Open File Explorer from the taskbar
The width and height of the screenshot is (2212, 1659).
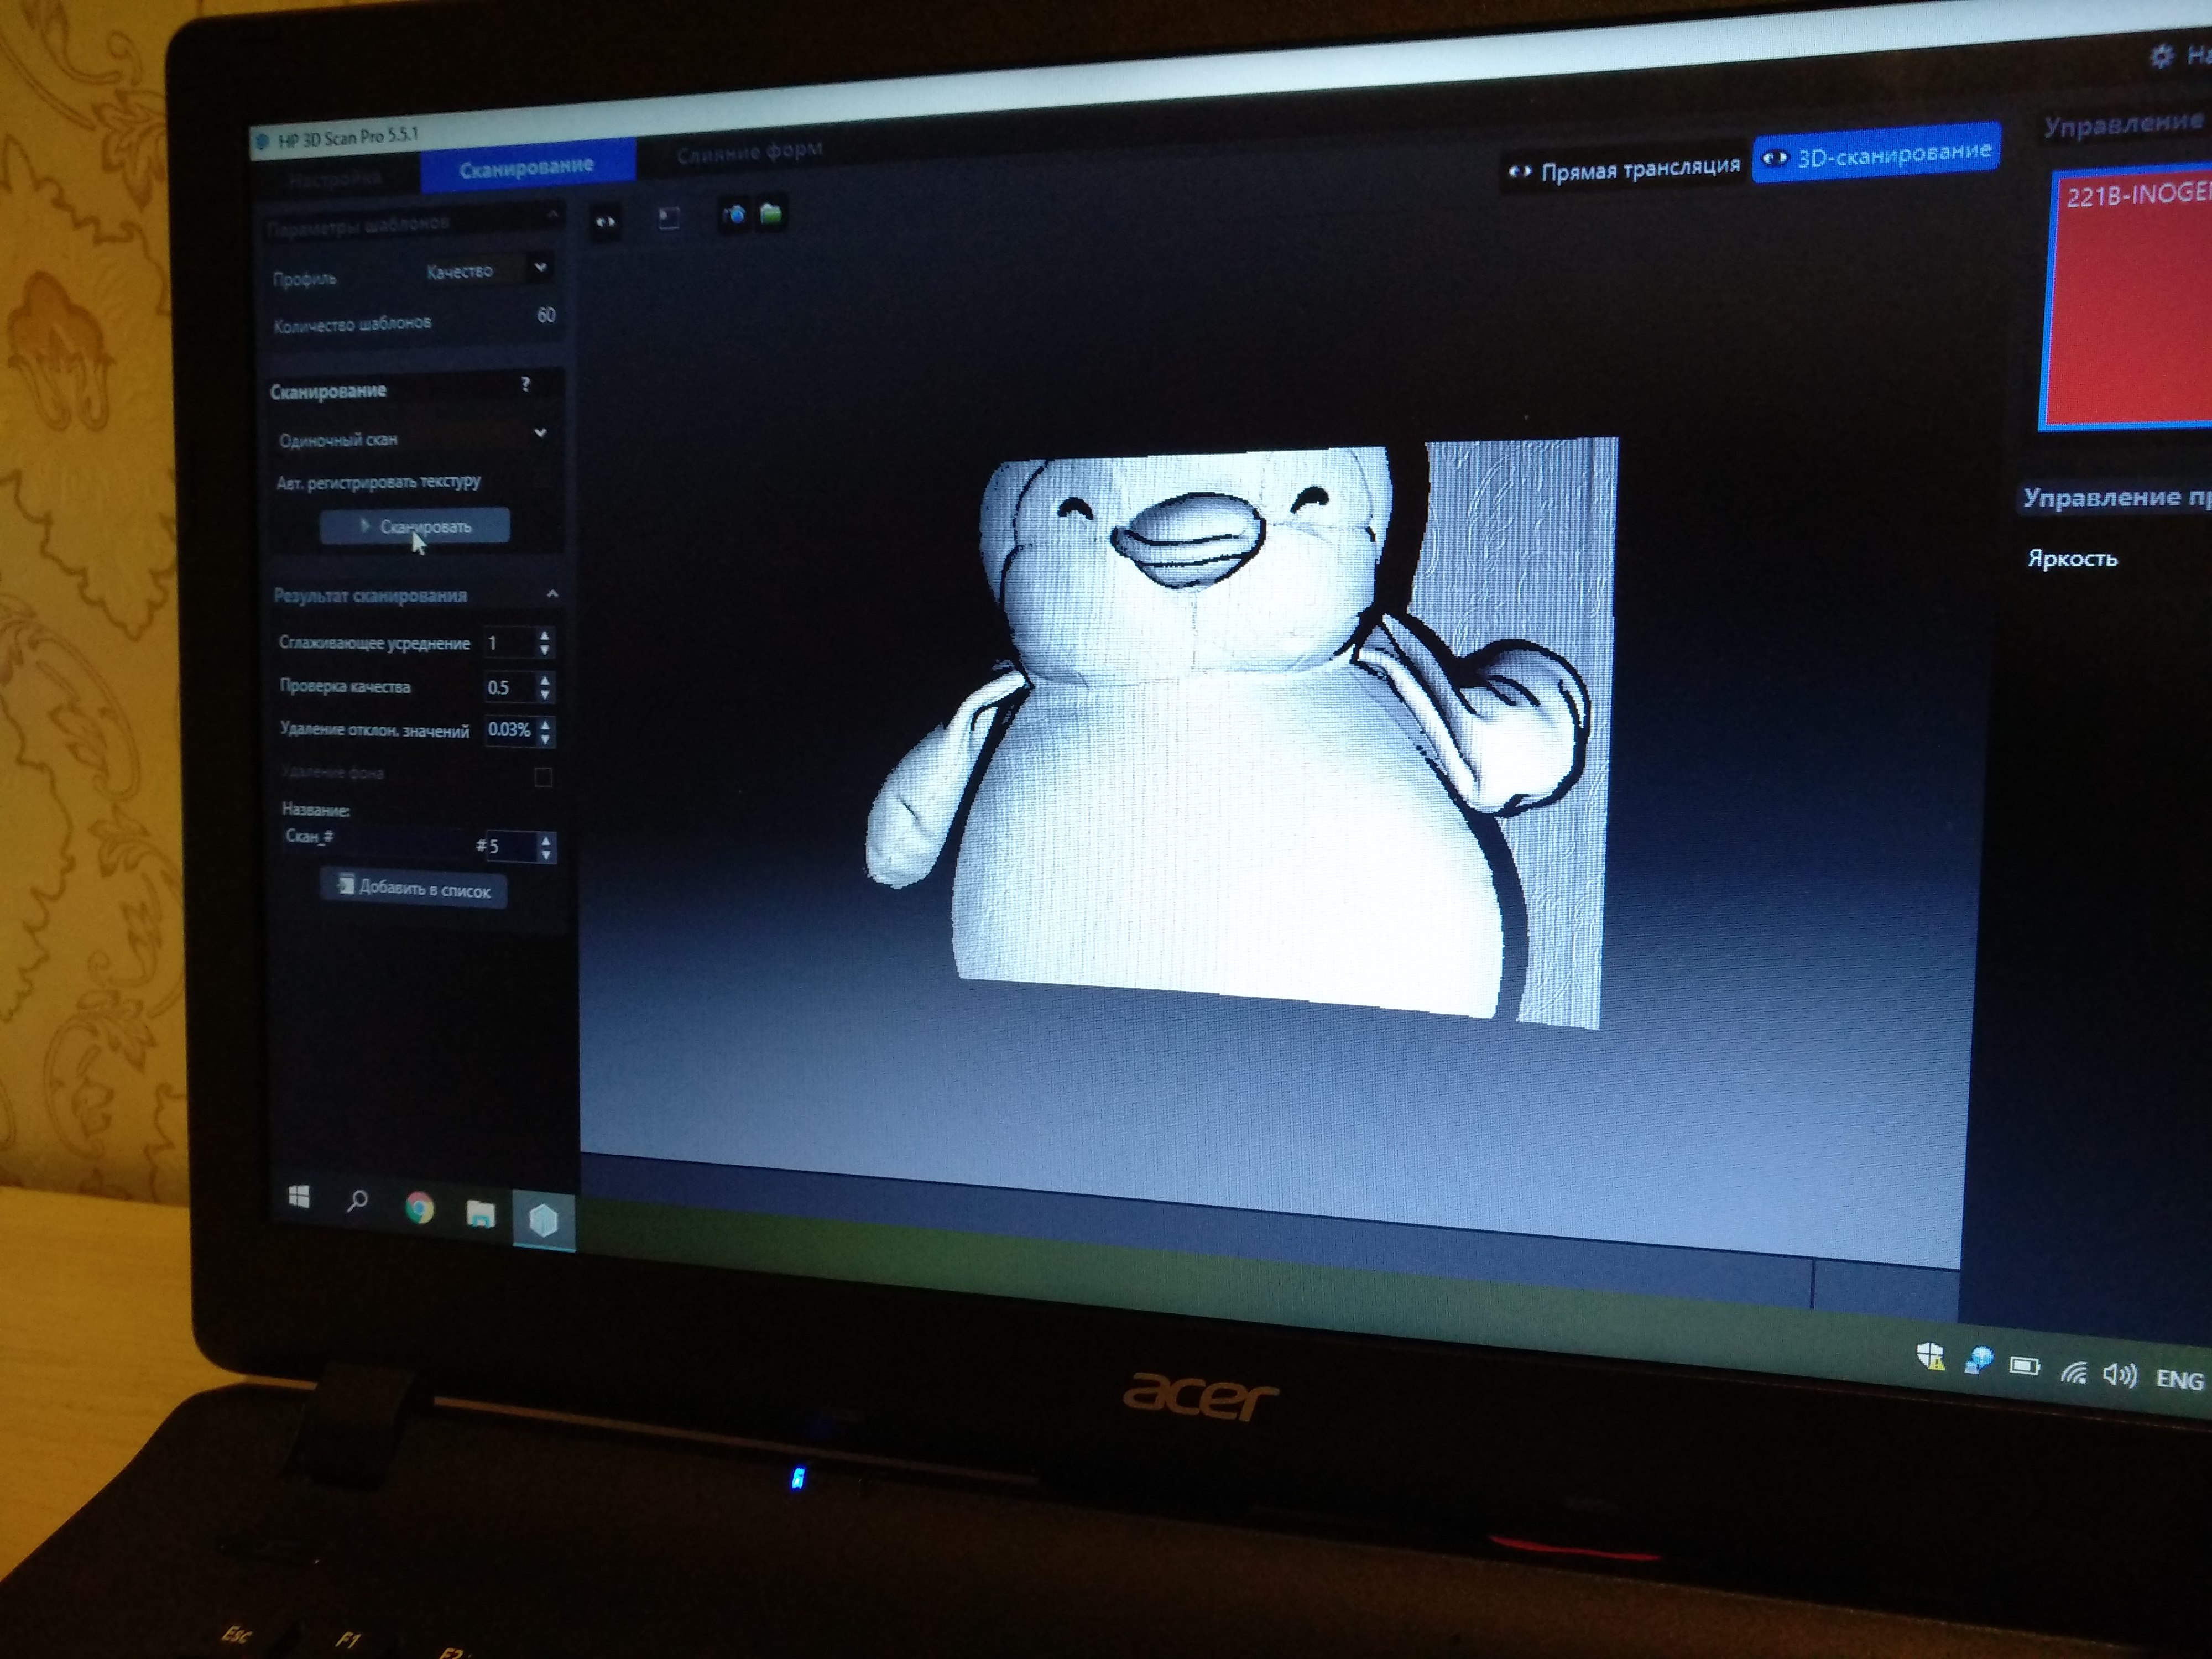tap(480, 1214)
